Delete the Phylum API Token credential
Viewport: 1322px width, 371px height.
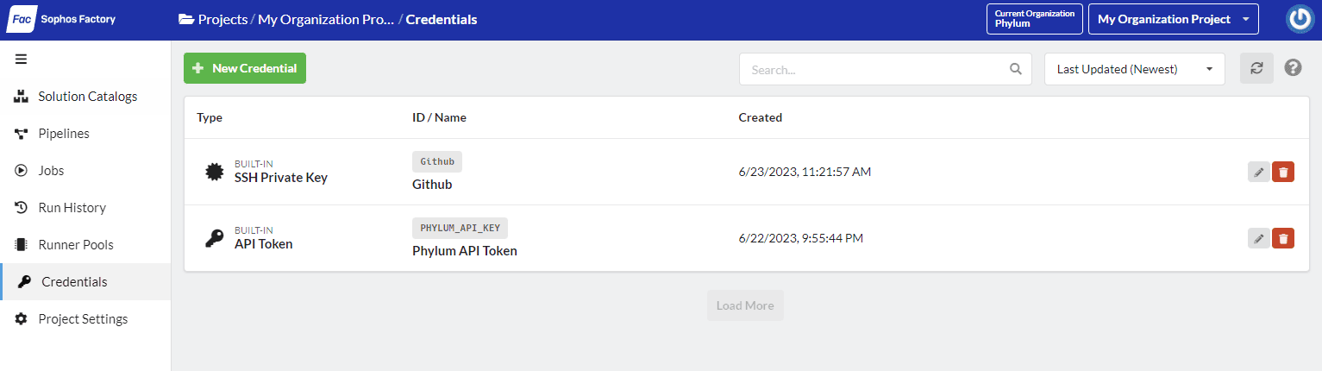pos(1283,238)
